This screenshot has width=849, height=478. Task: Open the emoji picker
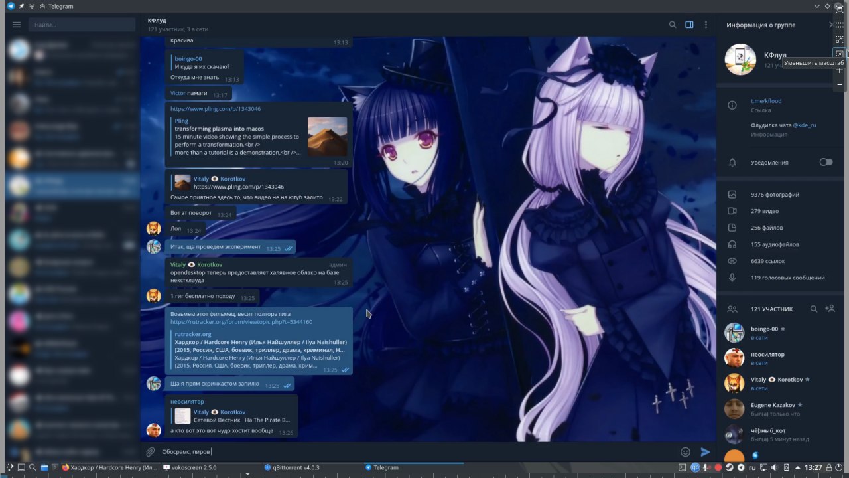pyautogui.click(x=685, y=452)
